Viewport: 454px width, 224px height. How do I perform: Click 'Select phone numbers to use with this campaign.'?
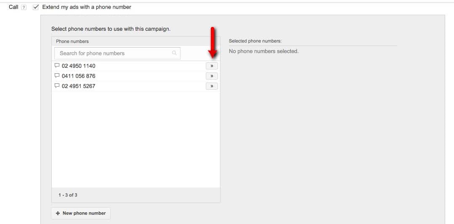click(x=111, y=29)
